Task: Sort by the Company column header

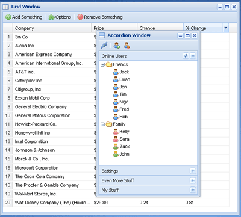Action: [52, 28]
